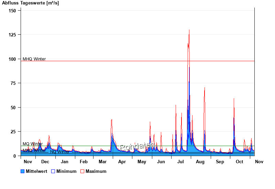Click the highest red peak in July
This screenshot has height=189, width=275.
[x=189, y=30]
